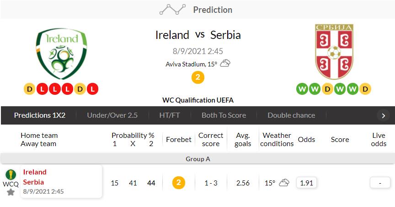Switch to the Under/Over 2.5 tab
Viewport: 395px width, 207px height.
coord(112,115)
